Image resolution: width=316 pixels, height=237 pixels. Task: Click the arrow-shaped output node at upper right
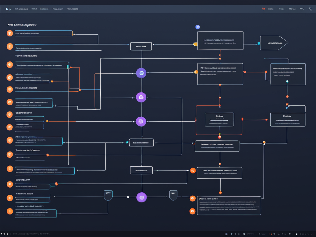(274, 43)
